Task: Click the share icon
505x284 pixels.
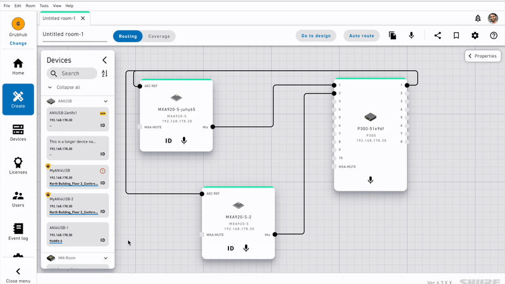Action: click(437, 35)
